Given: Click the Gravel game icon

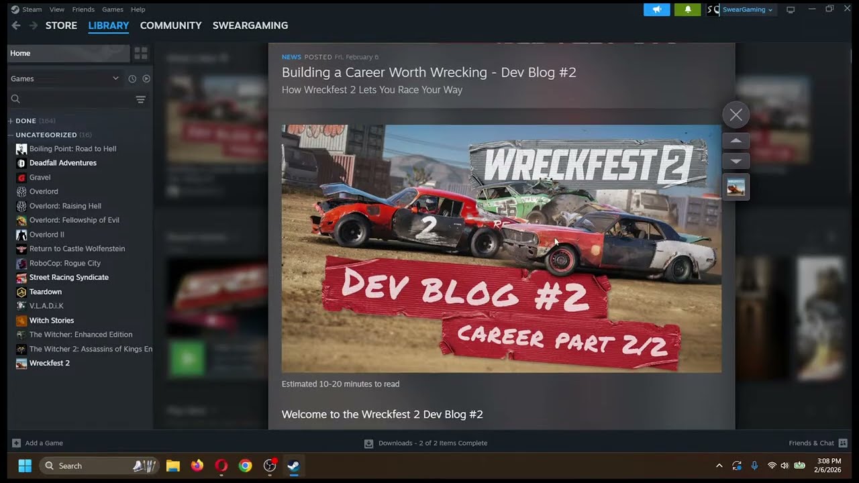Looking at the screenshot, I should (21, 178).
